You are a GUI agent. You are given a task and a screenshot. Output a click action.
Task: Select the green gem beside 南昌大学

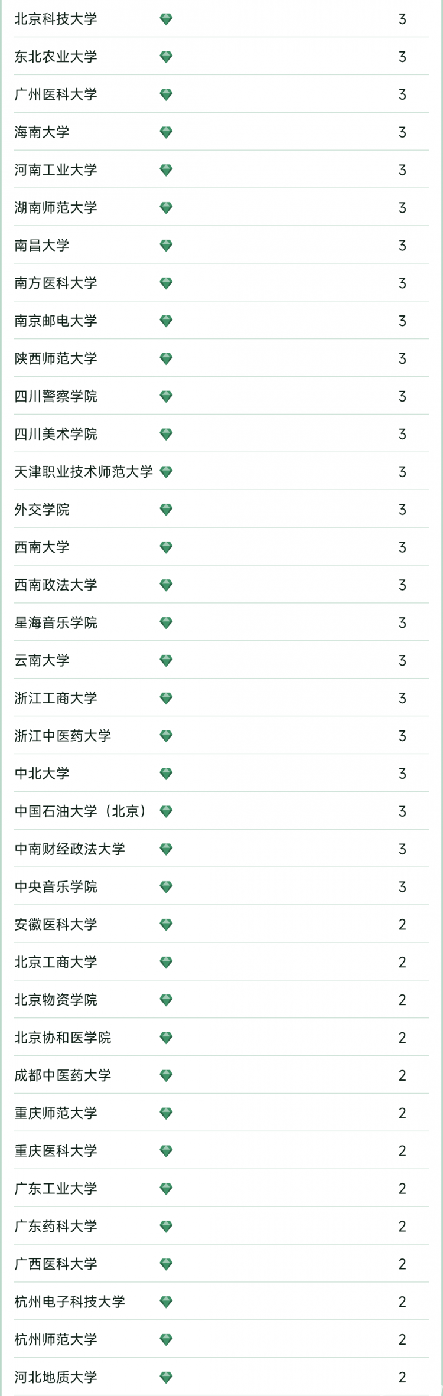pos(166,246)
